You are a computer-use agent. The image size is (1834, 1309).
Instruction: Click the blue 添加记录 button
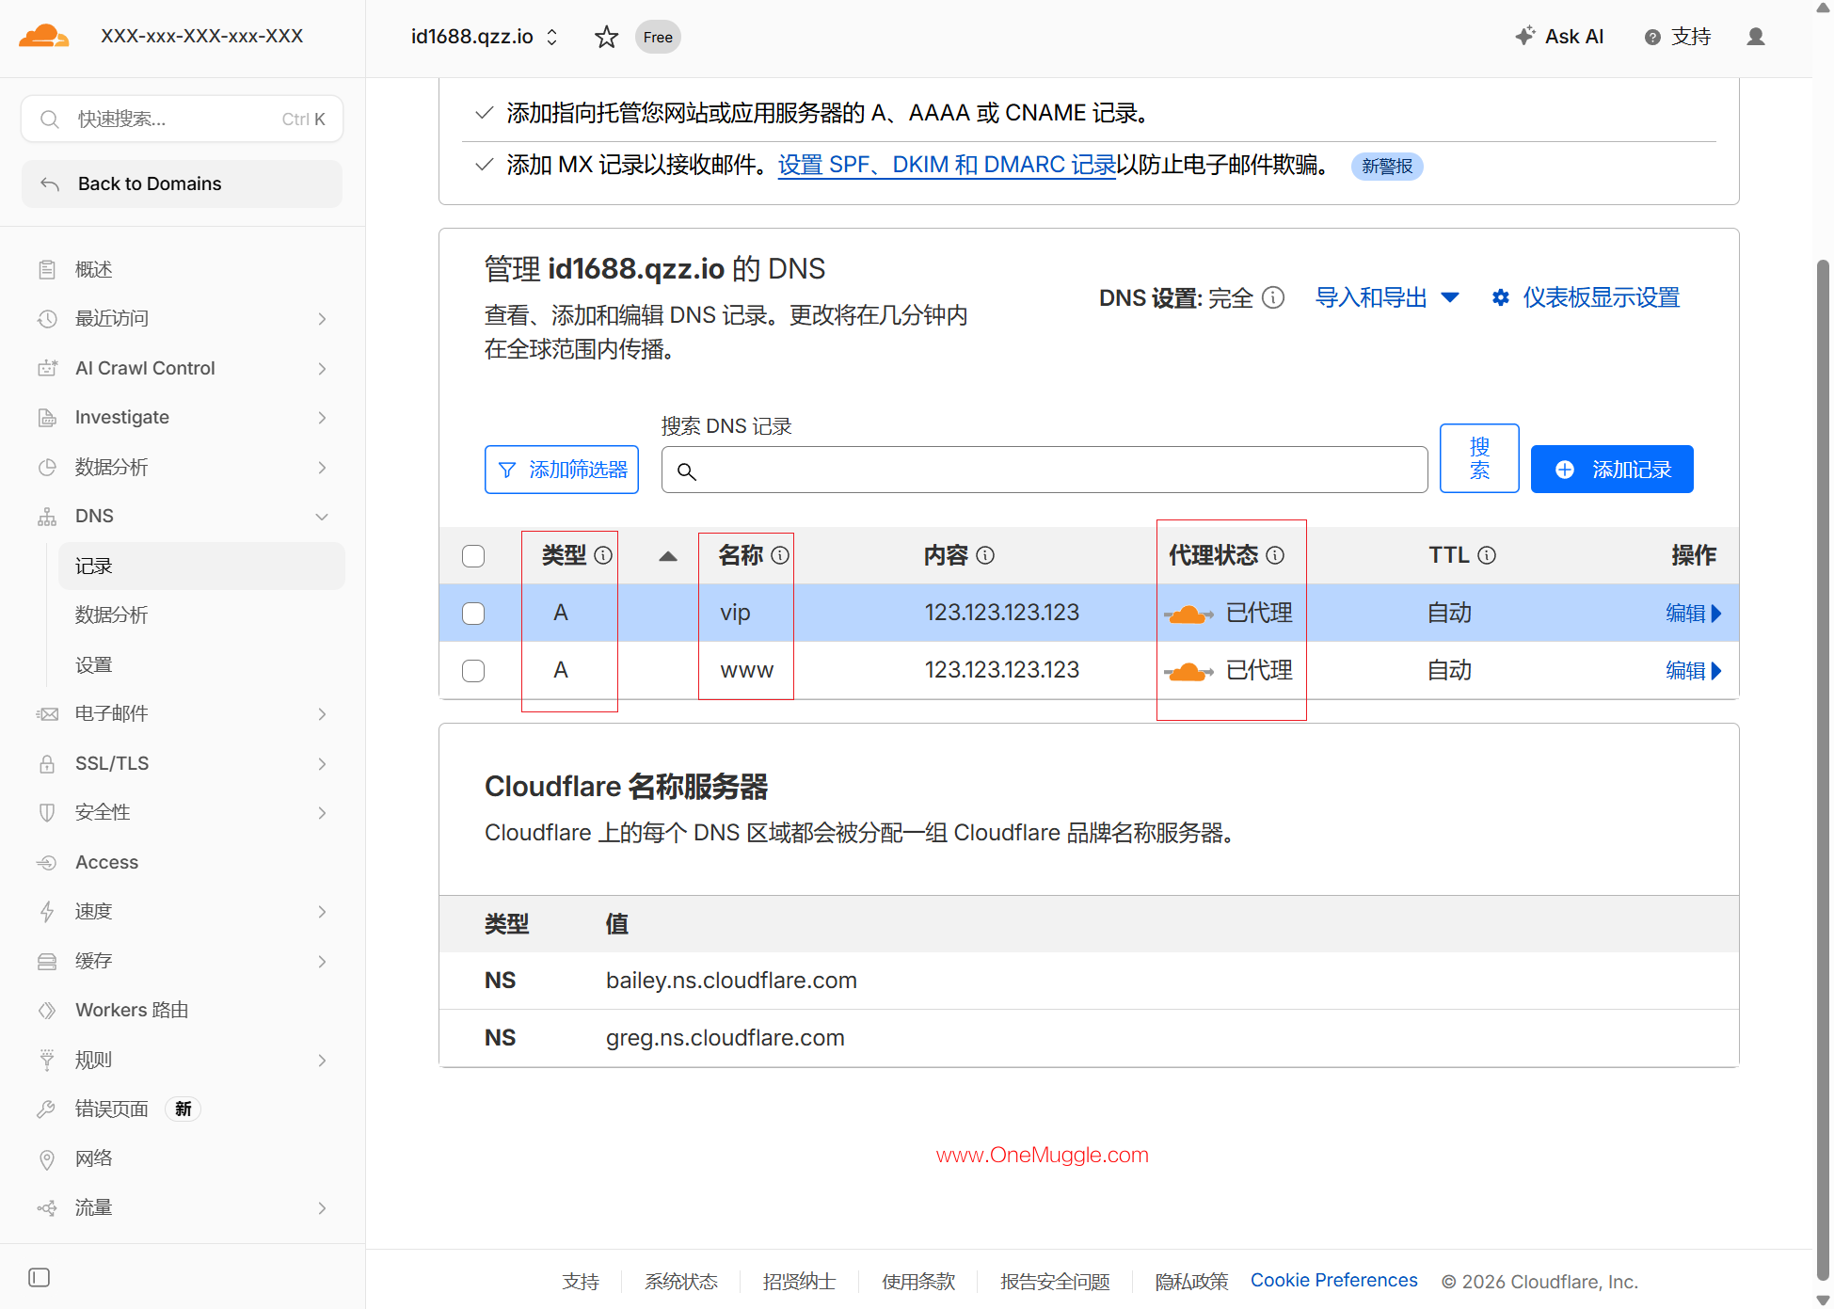(x=1612, y=470)
